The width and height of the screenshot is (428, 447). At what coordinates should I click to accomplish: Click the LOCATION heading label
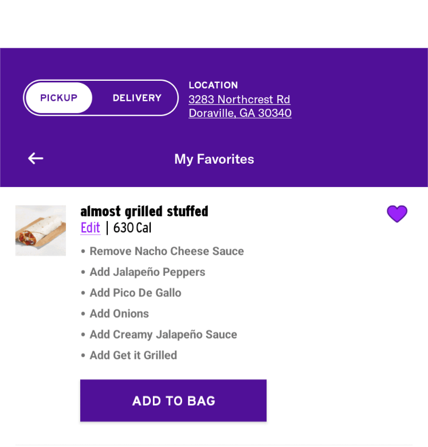[213, 85]
